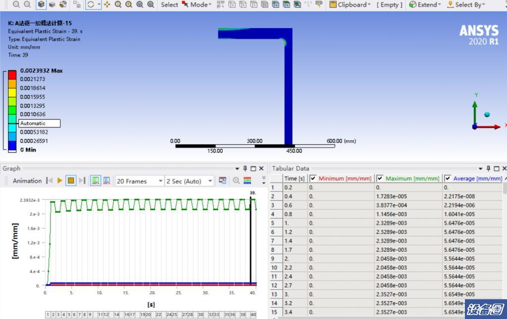The image size is (507, 319).
Task: Click the animation toolbar magnifier icon
Action: (236, 181)
